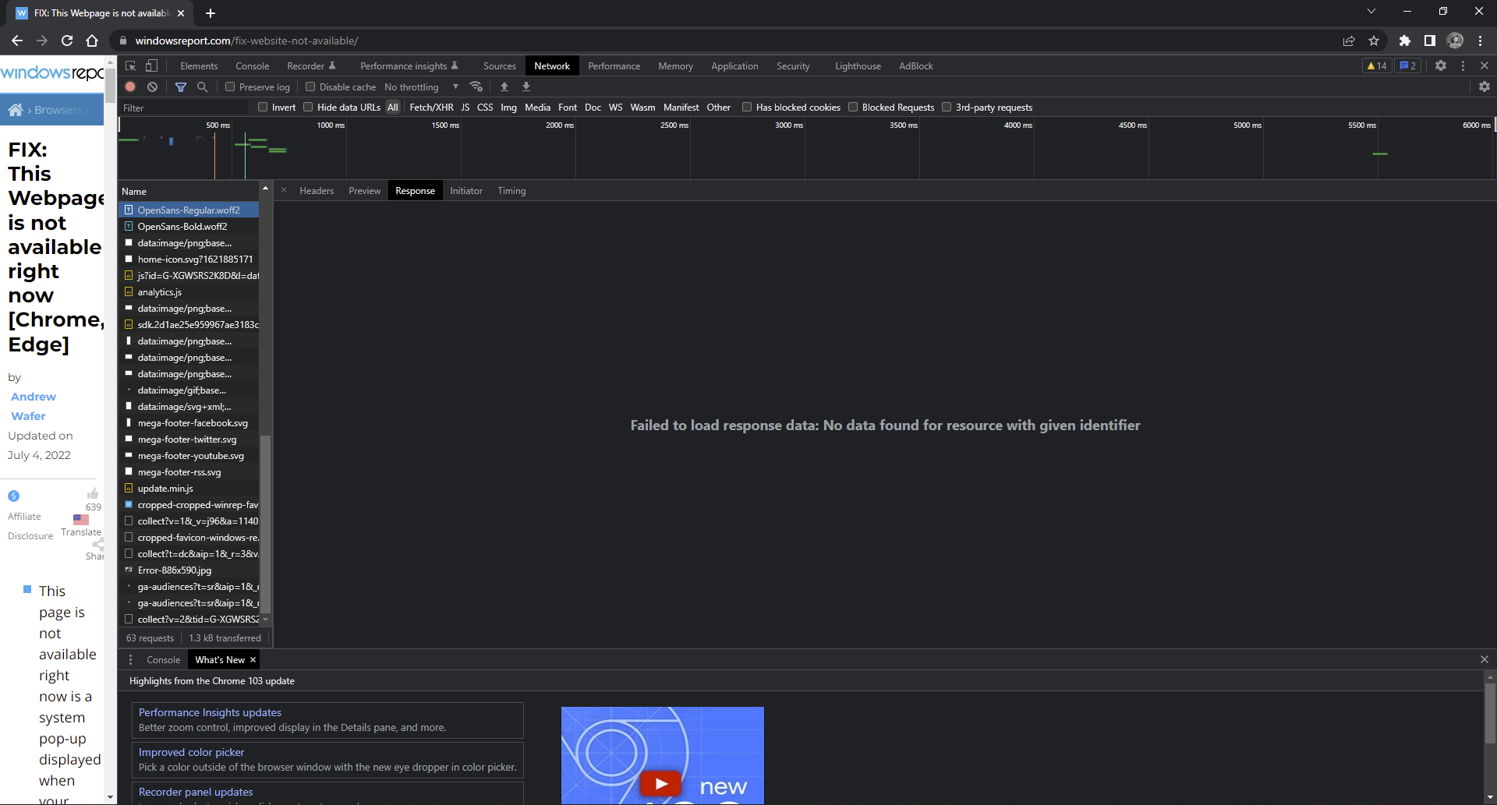Close the request details pane
This screenshot has height=805, width=1497.
284,190
